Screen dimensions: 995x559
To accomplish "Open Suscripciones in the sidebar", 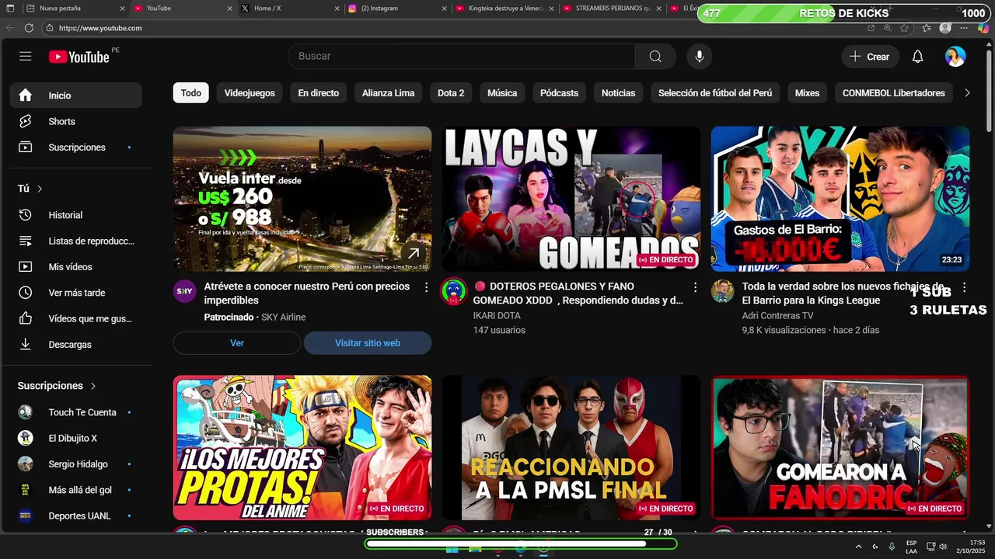I will (75, 148).
